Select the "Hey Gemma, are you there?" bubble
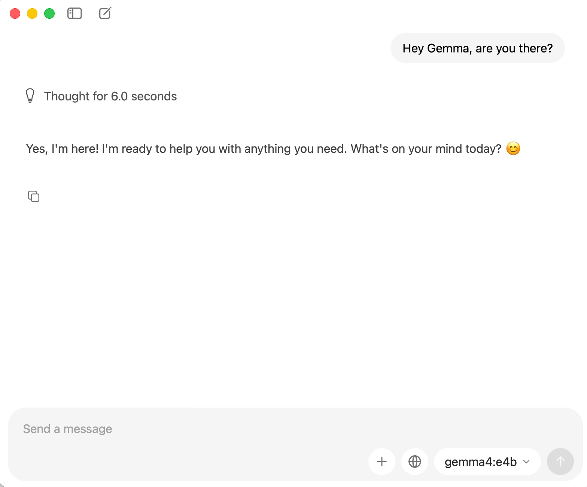The height and width of the screenshot is (487, 587). tap(477, 48)
